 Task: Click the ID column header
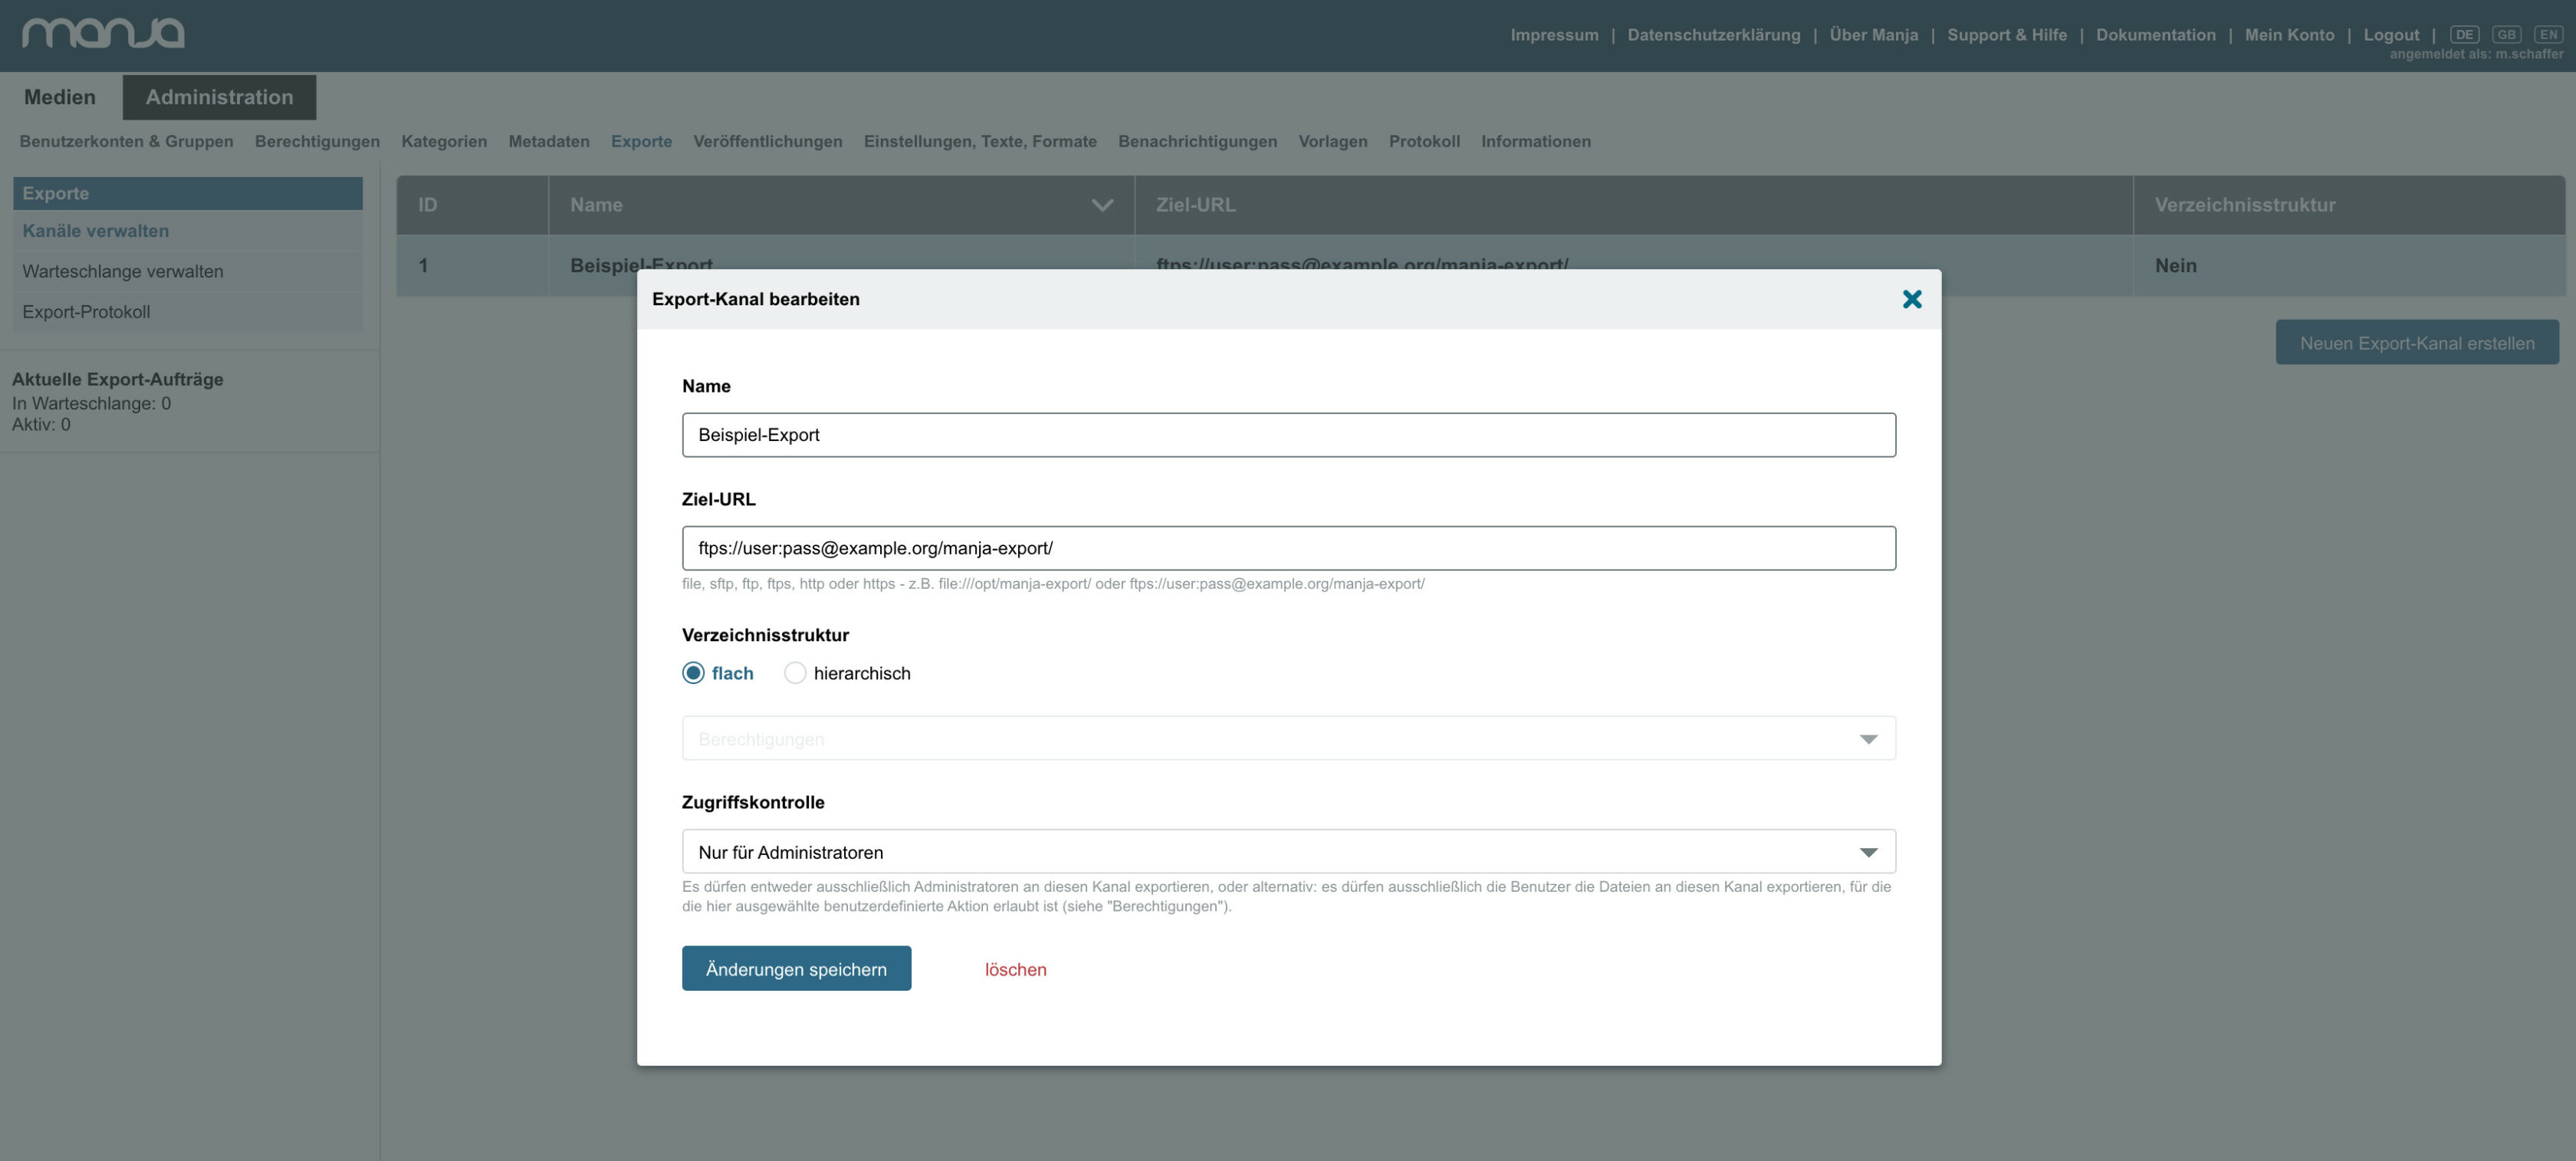(x=472, y=205)
